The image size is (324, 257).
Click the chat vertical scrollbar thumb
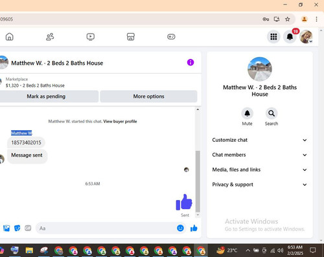[198, 181]
